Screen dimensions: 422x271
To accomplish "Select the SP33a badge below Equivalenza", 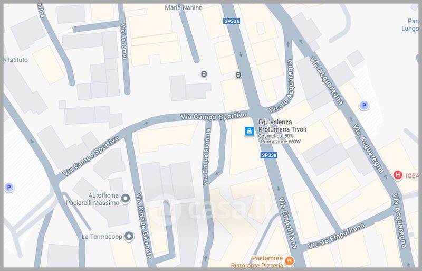I will 268,155.
